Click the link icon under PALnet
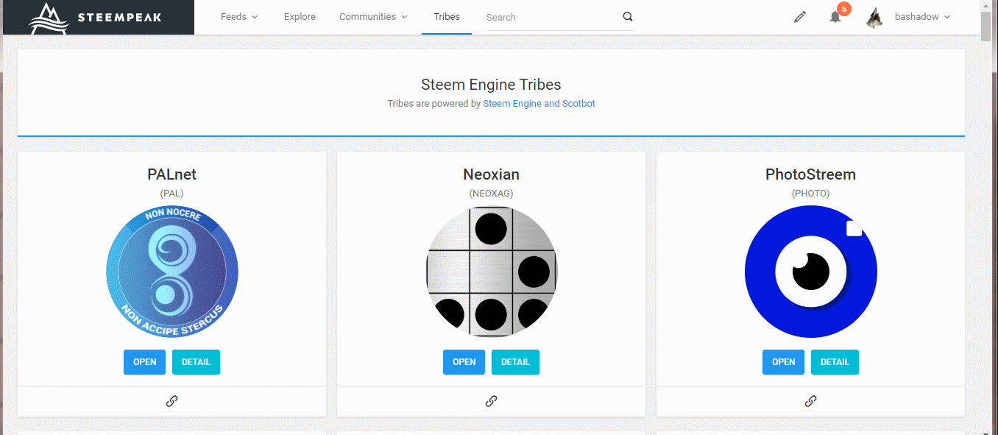The height and width of the screenshot is (435, 998). [x=171, y=401]
